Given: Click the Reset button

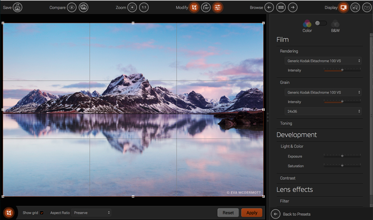Looking at the screenshot, I should pyautogui.click(x=228, y=213).
